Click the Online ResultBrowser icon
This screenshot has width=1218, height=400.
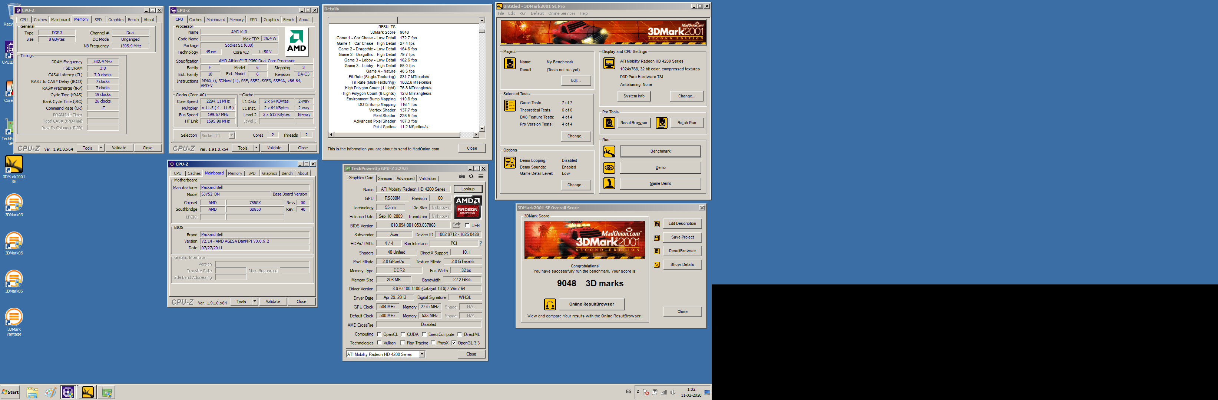click(x=549, y=304)
